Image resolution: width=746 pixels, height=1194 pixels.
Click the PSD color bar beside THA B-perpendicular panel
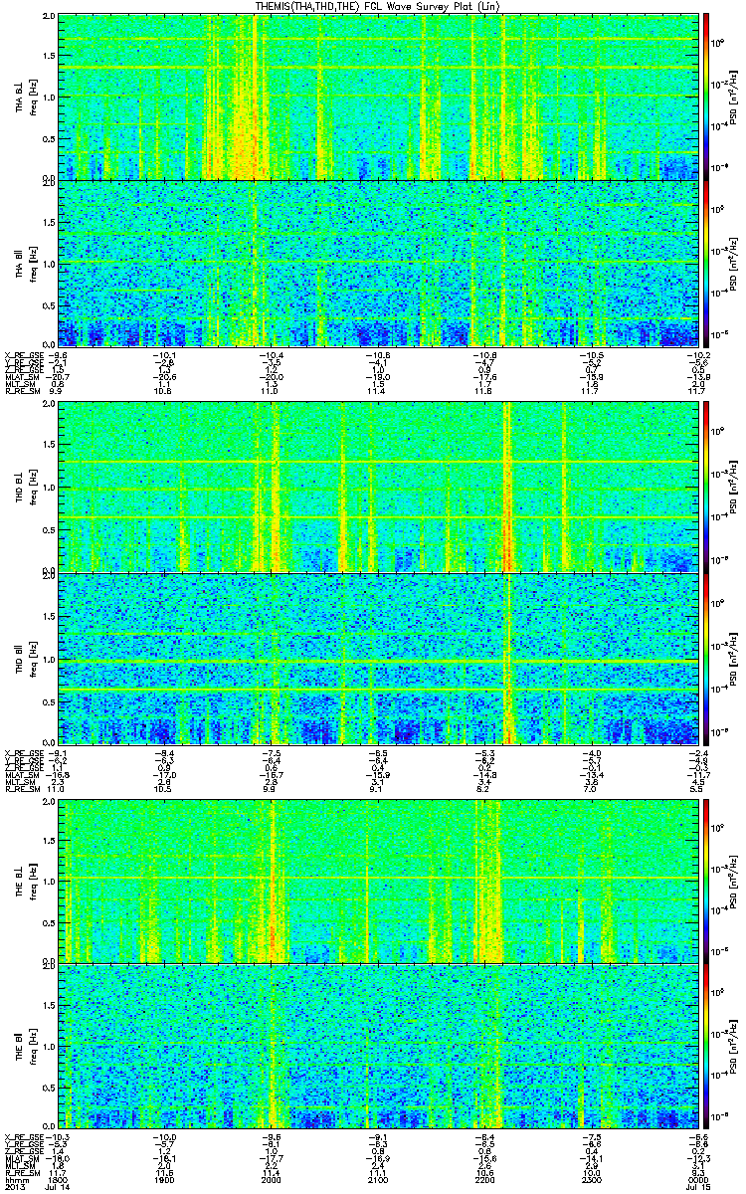click(x=706, y=97)
